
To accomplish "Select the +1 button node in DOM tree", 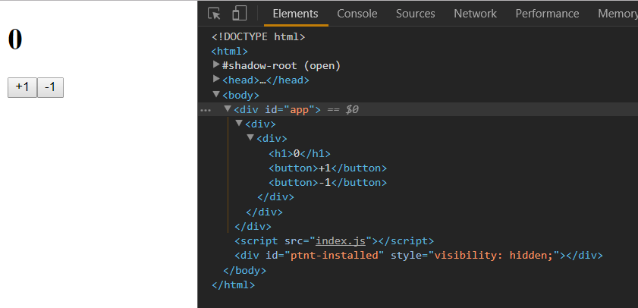I will (x=328, y=168).
